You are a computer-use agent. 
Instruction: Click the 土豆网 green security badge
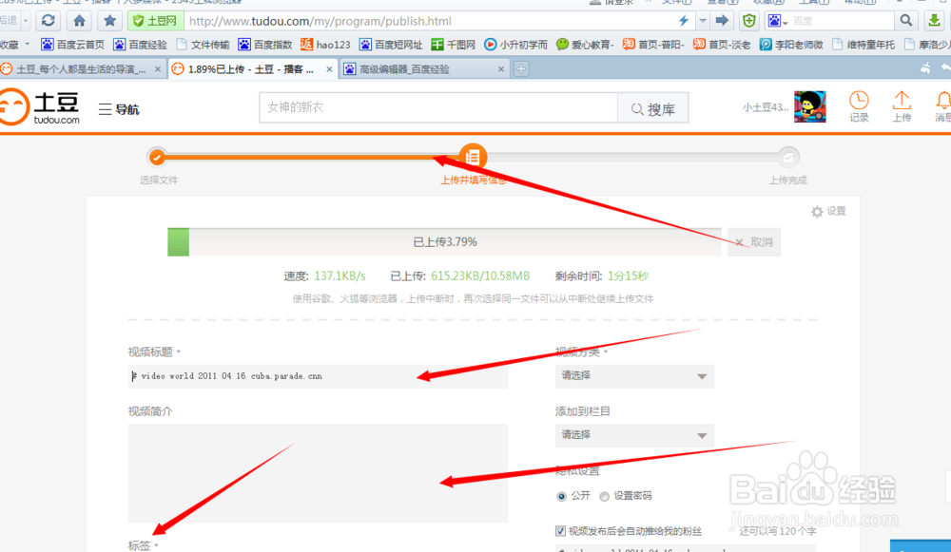tap(155, 21)
